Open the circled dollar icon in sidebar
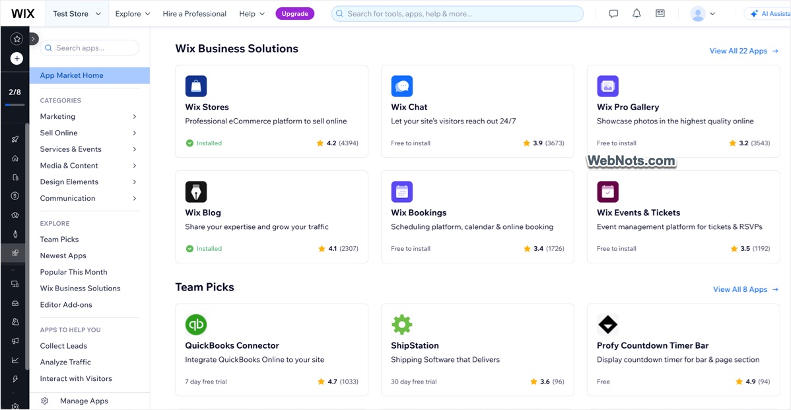791x410 pixels. coord(15,195)
